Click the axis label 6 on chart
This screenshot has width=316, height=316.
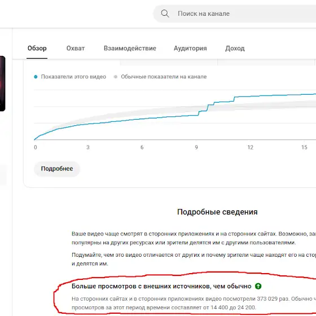tap(142, 147)
